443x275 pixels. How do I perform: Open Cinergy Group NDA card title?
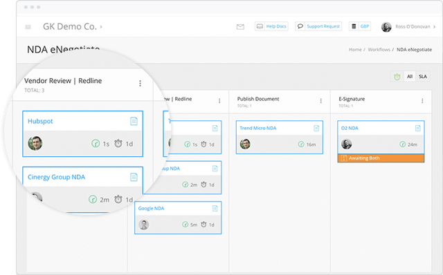click(56, 177)
